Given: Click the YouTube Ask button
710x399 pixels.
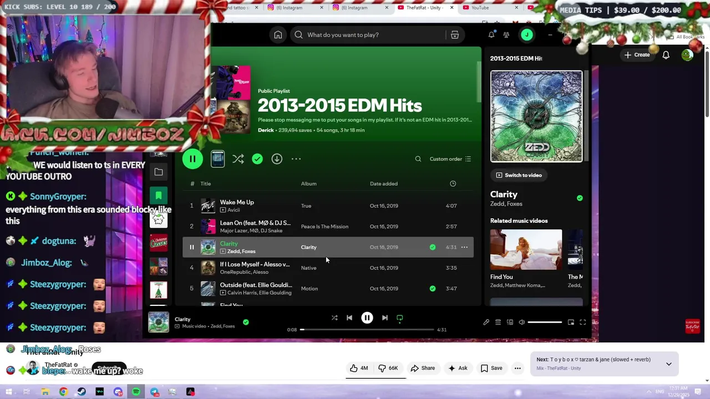Looking at the screenshot, I should pos(458,368).
